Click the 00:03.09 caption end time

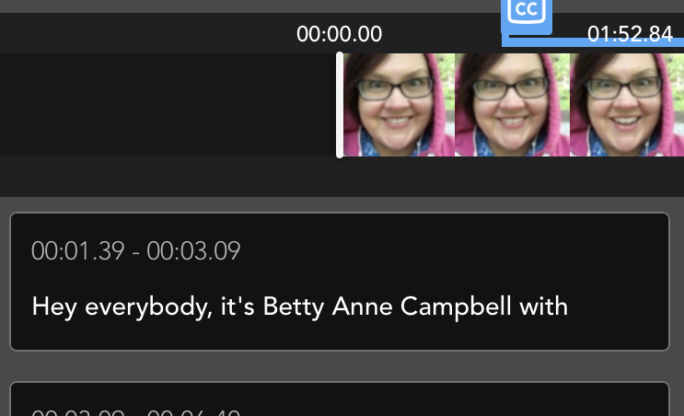pos(193,250)
